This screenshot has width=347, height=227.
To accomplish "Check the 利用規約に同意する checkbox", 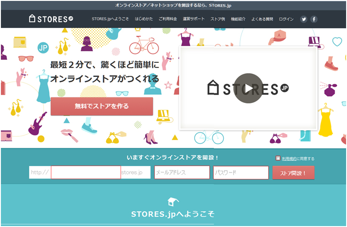I will click(278, 158).
